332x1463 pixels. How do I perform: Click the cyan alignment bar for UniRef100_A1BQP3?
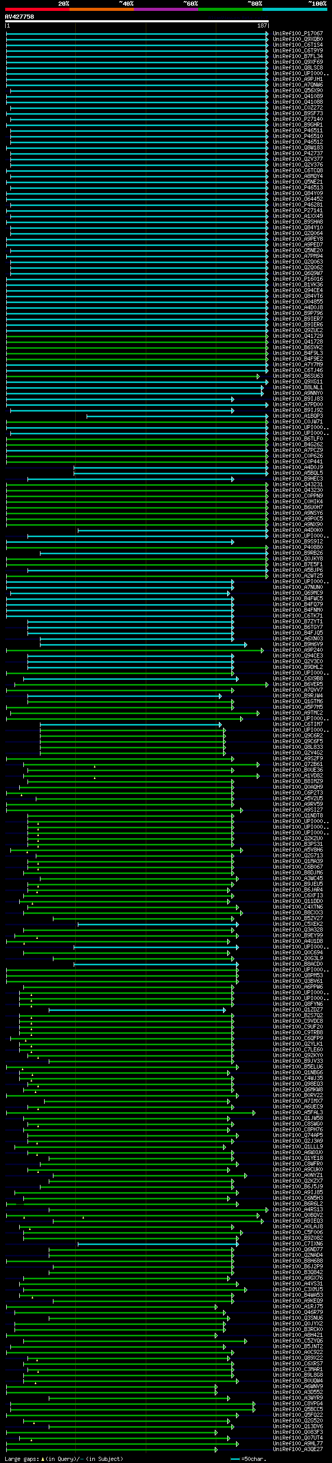click(x=177, y=416)
